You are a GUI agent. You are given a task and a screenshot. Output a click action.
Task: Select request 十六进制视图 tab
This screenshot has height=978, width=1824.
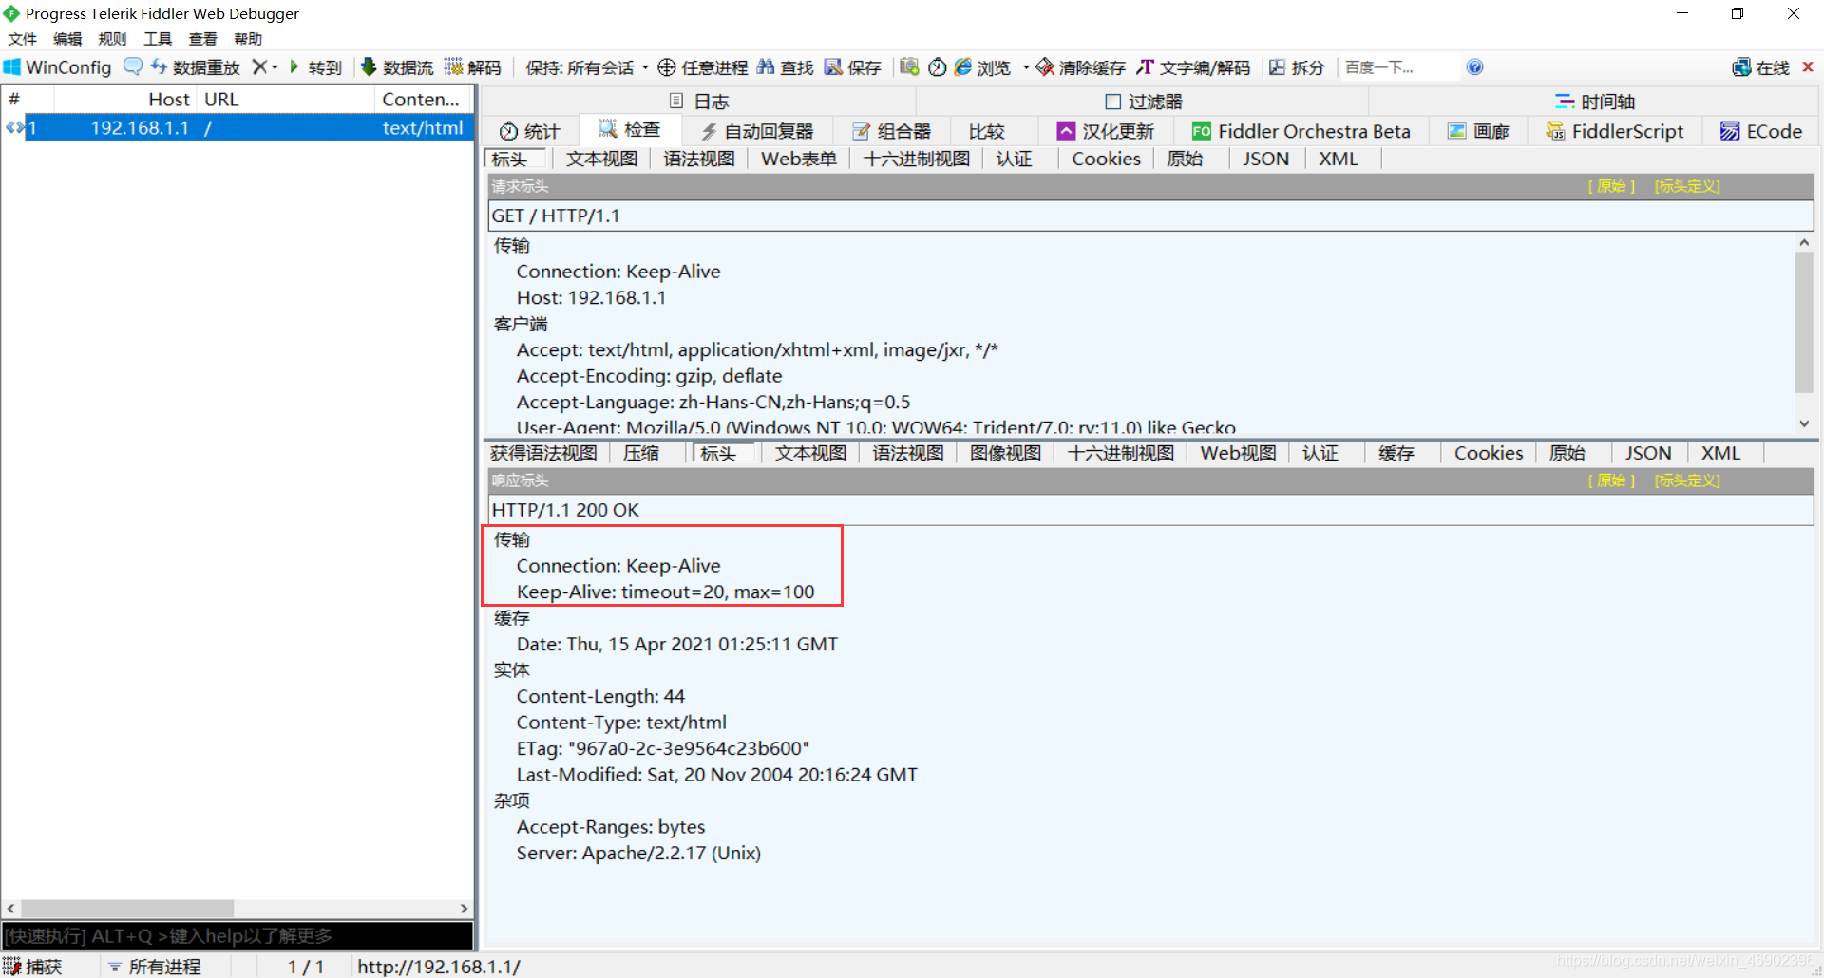[x=916, y=159]
